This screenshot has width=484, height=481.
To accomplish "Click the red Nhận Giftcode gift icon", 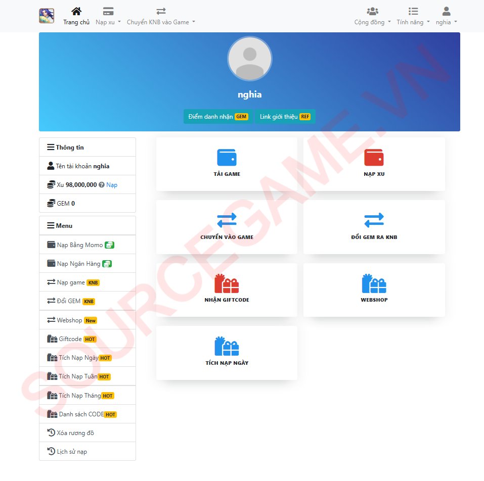I will (227, 283).
